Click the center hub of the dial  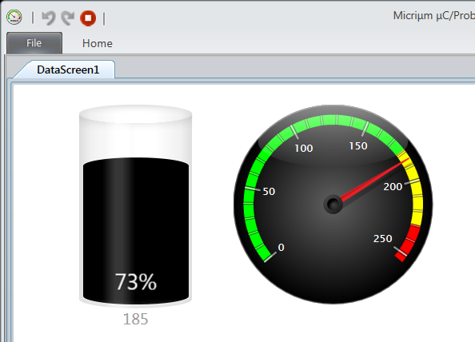[333, 205]
